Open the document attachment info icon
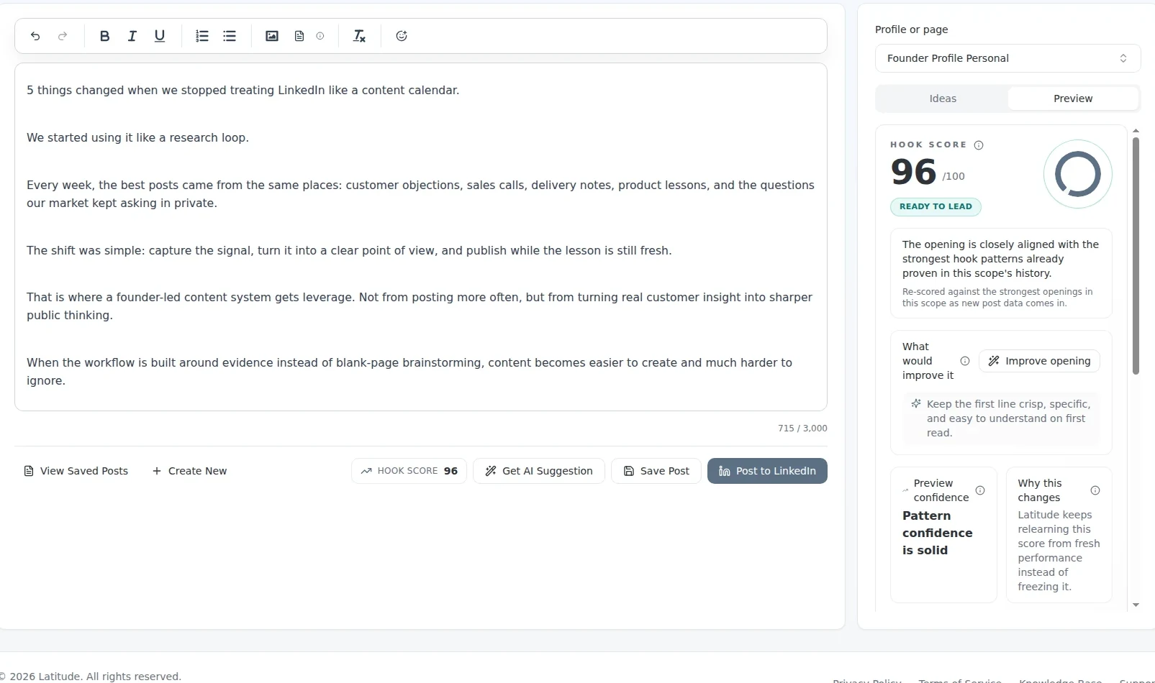The height and width of the screenshot is (683, 1155). [x=320, y=36]
